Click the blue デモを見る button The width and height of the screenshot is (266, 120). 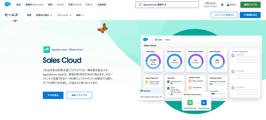[x=53, y=95]
